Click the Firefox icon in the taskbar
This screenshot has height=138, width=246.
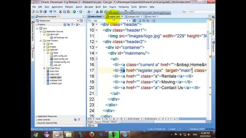[x=91, y=135]
